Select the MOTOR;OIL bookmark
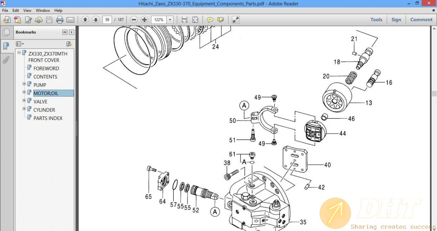 [x=46, y=93]
